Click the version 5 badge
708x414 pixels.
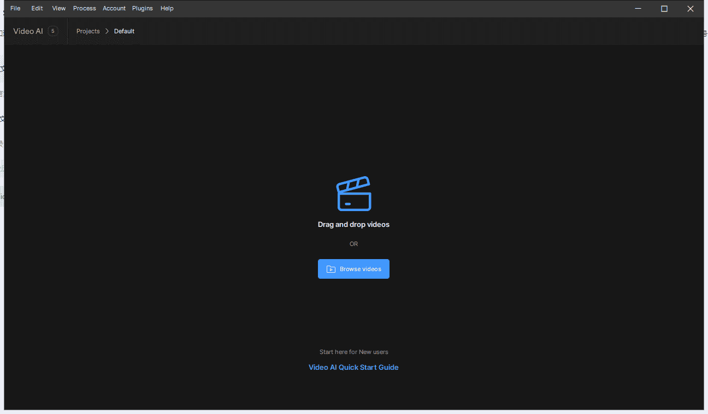click(53, 31)
